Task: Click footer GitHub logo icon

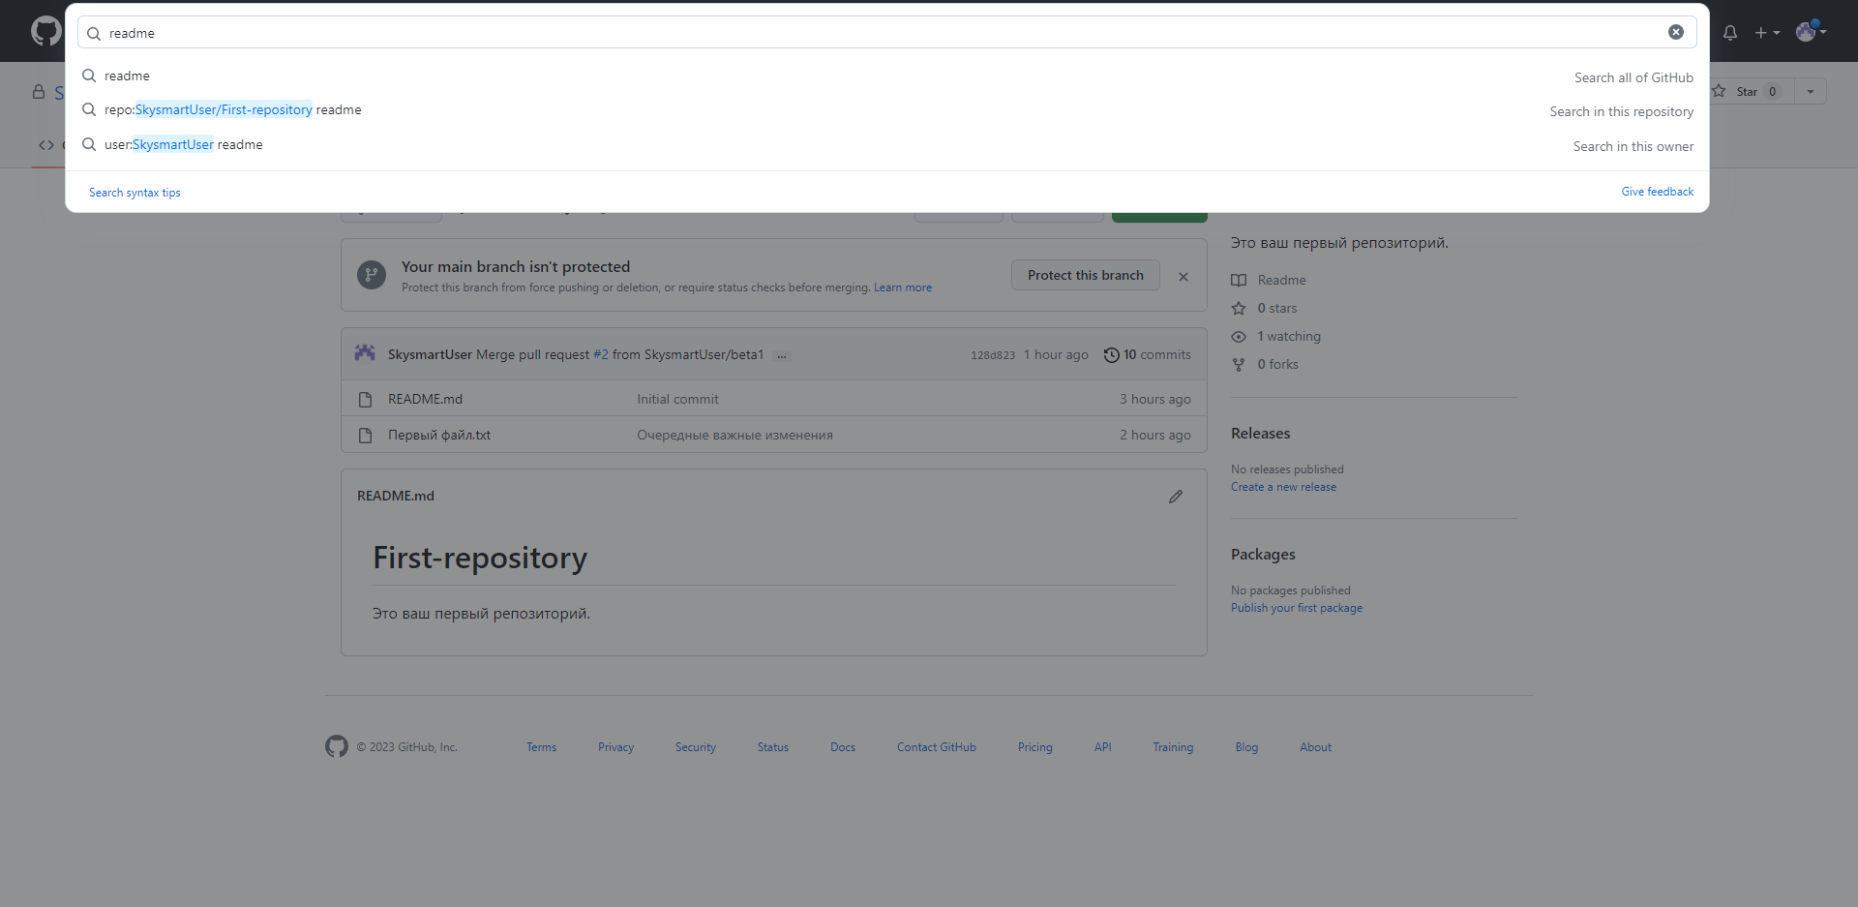Action: click(x=336, y=746)
